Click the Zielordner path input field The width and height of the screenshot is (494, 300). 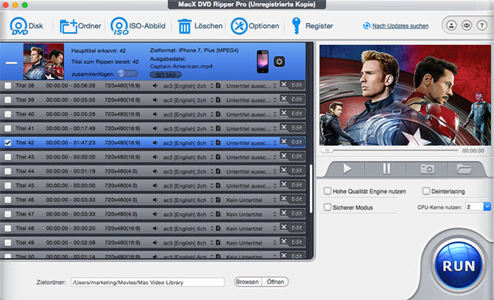tap(147, 283)
